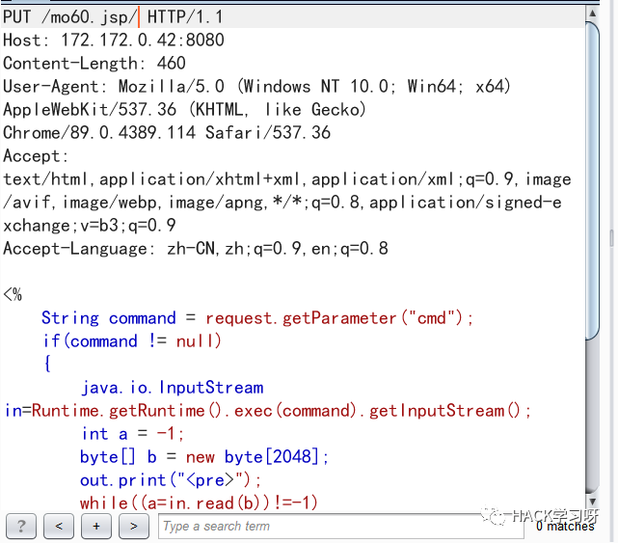Click the 'Content-Length: 460' header
Viewport: 618px width, 543px height.
point(94,64)
